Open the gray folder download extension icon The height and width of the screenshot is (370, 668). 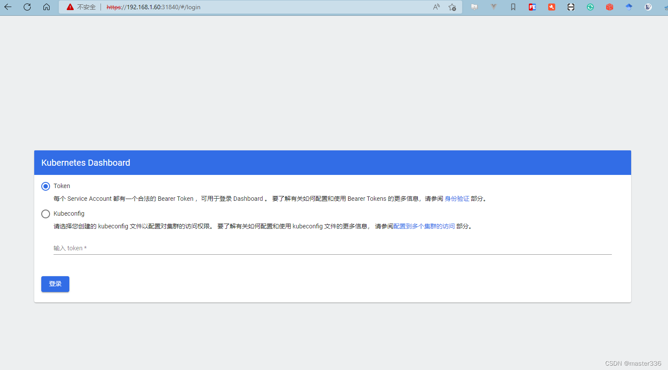coord(474,7)
